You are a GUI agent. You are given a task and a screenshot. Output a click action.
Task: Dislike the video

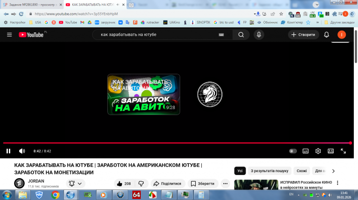point(141,184)
